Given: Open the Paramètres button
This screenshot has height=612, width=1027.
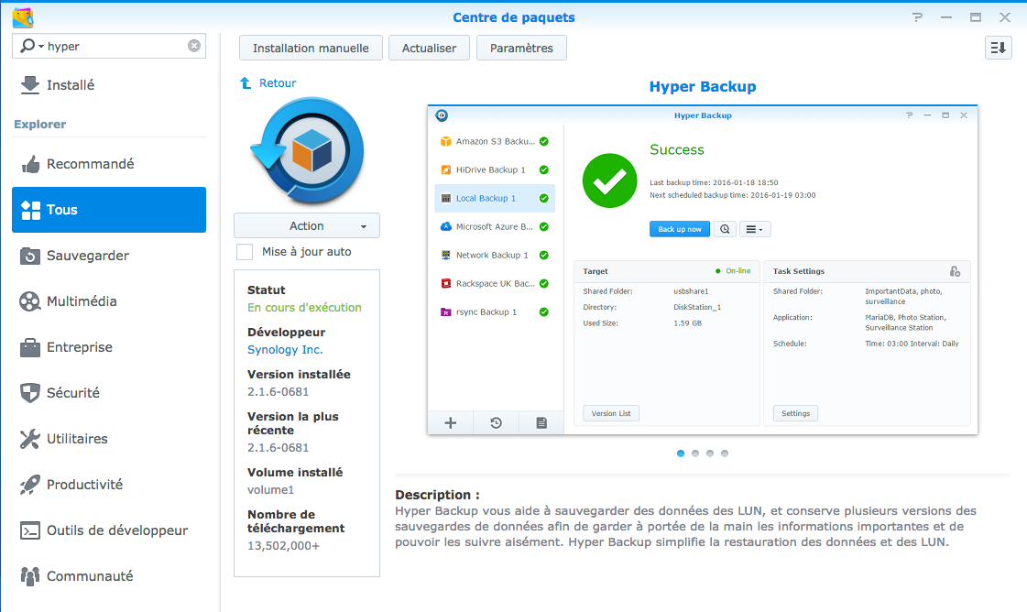Looking at the screenshot, I should (x=521, y=48).
